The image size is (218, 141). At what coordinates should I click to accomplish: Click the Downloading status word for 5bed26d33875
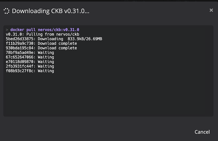tap(51, 39)
